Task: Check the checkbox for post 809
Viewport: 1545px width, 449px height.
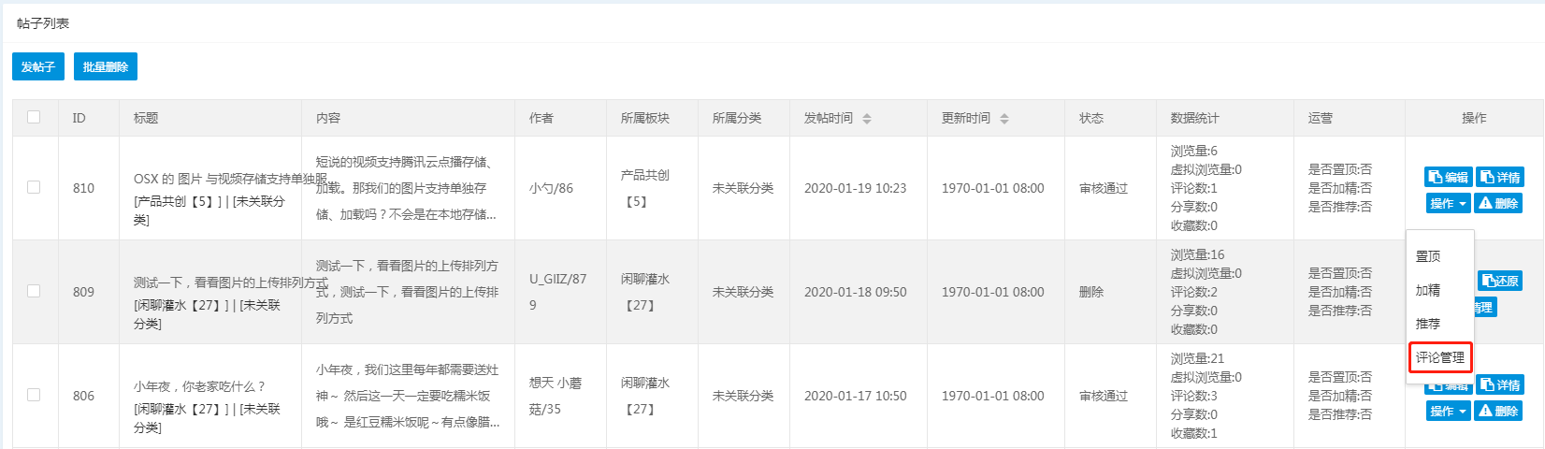Action: [34, 291]
